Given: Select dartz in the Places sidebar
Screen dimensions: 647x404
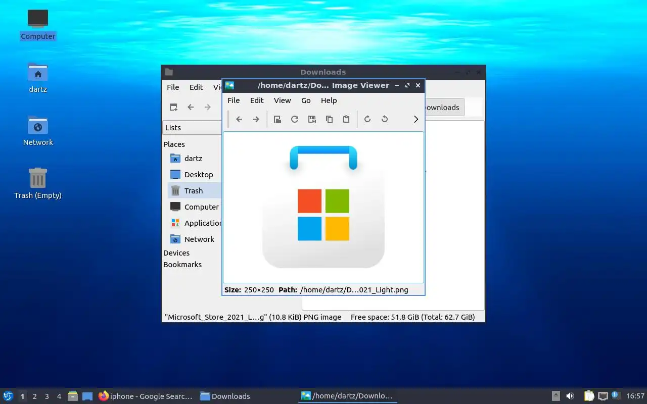Looking at the screenshot, I should click(192, 159).
